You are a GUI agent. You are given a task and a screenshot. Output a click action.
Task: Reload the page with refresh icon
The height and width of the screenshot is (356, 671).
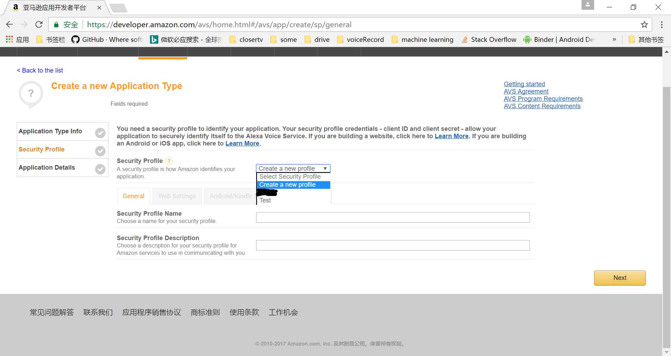click(39, 24)
